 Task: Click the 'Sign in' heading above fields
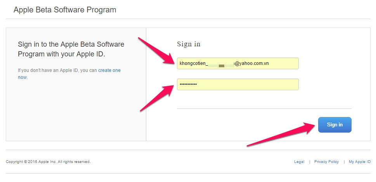(189, 44)
